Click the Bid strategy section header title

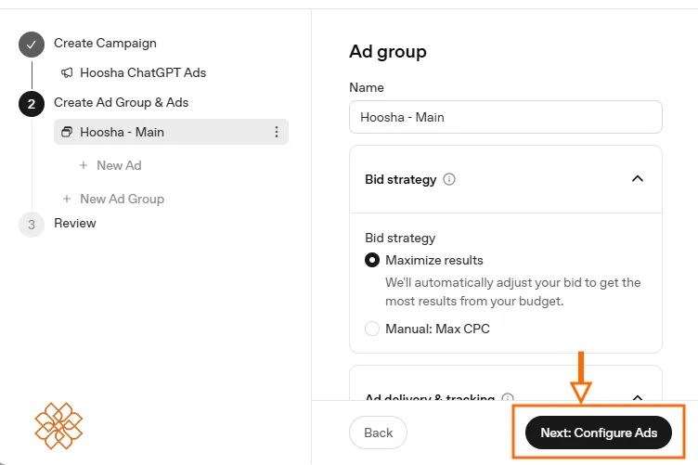click(401, 179)
